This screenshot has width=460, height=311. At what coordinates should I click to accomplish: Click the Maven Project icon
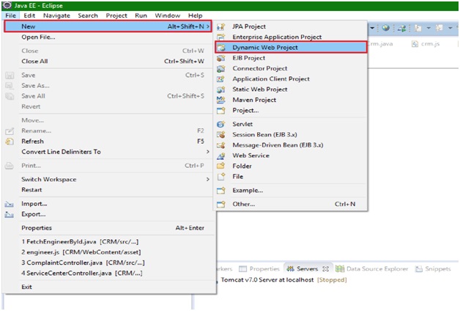[220, 100]
